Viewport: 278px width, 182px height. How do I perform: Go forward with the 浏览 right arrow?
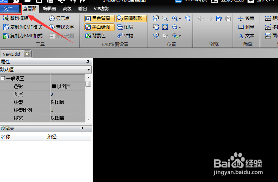coord(210,18)
